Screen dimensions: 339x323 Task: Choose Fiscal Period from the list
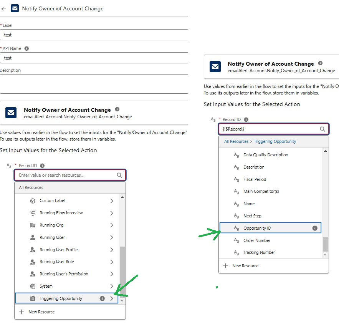[x=270, y=179]
